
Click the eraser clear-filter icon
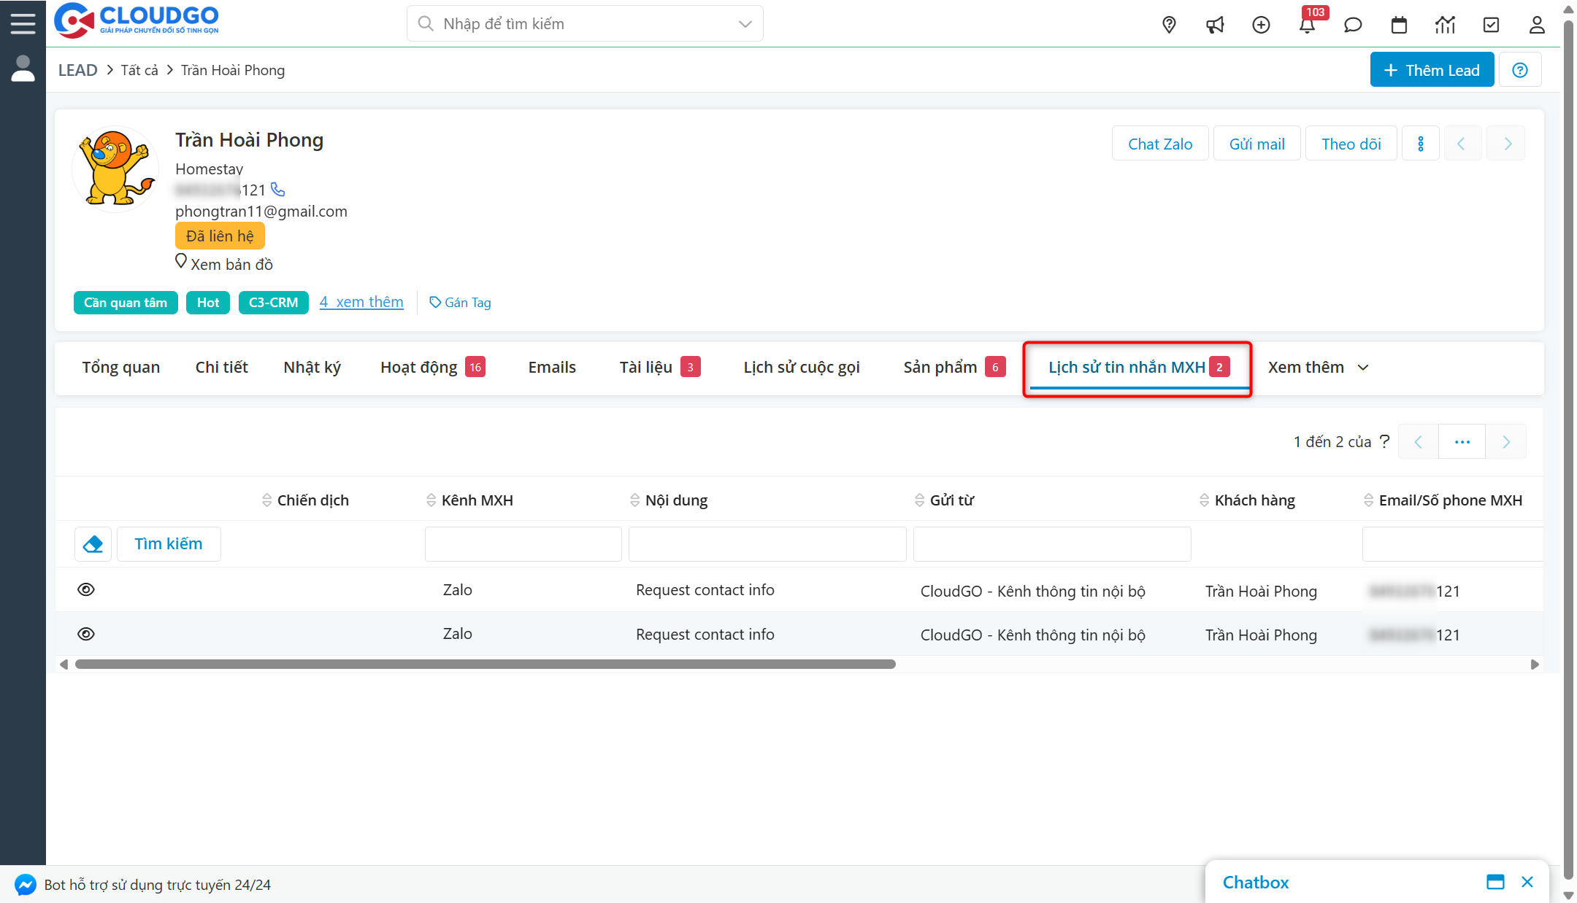point(93,544)
